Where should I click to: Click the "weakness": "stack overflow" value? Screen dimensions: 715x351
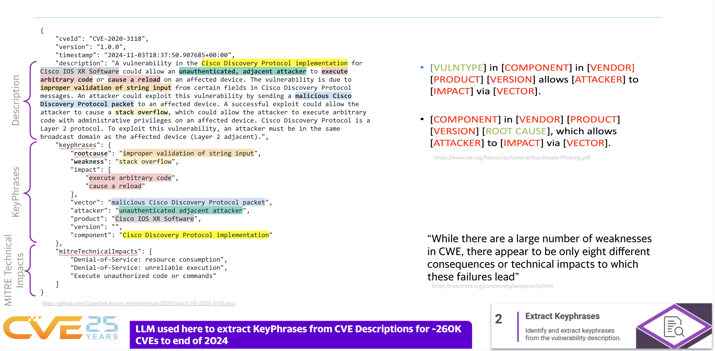point(145,161)
